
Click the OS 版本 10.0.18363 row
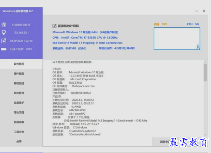[78, 76]
